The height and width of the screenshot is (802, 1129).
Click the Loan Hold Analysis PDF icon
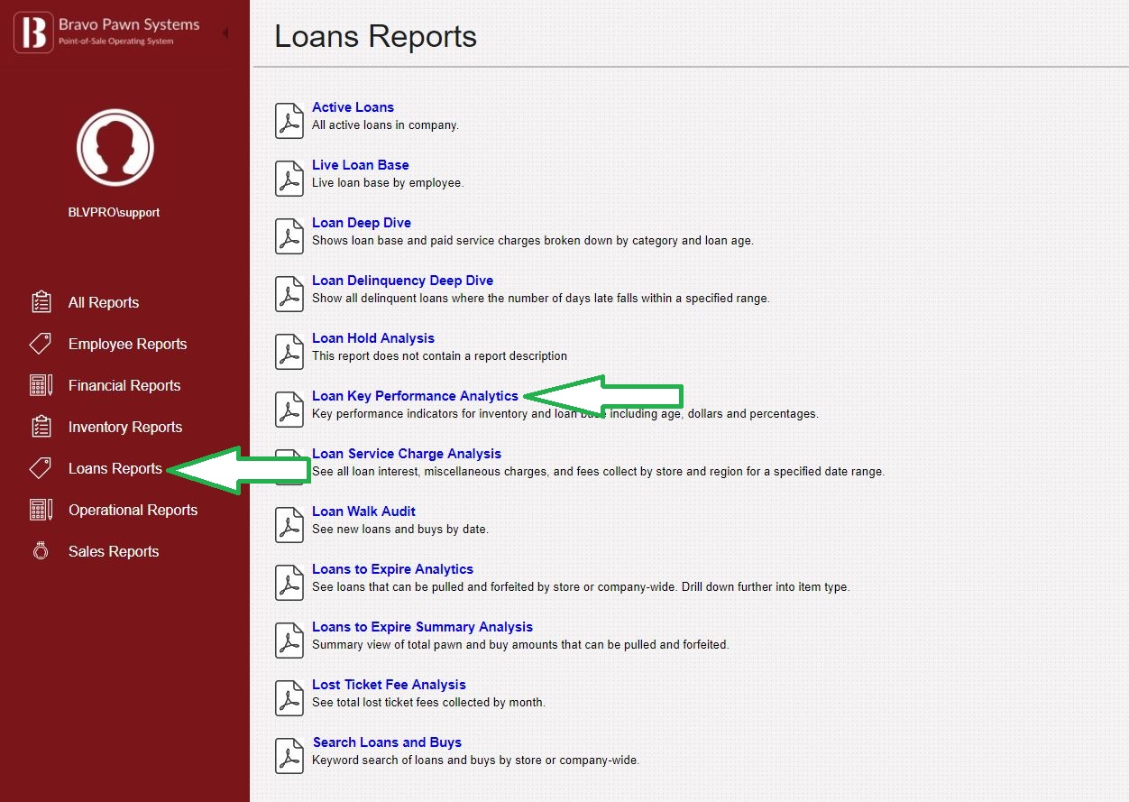(289, 352)
